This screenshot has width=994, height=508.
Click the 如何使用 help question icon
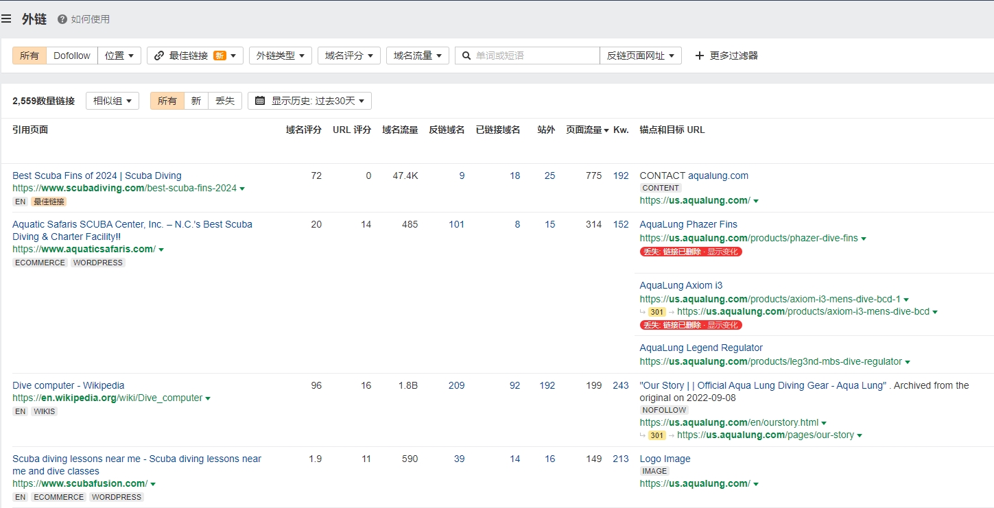coord(62,19)
